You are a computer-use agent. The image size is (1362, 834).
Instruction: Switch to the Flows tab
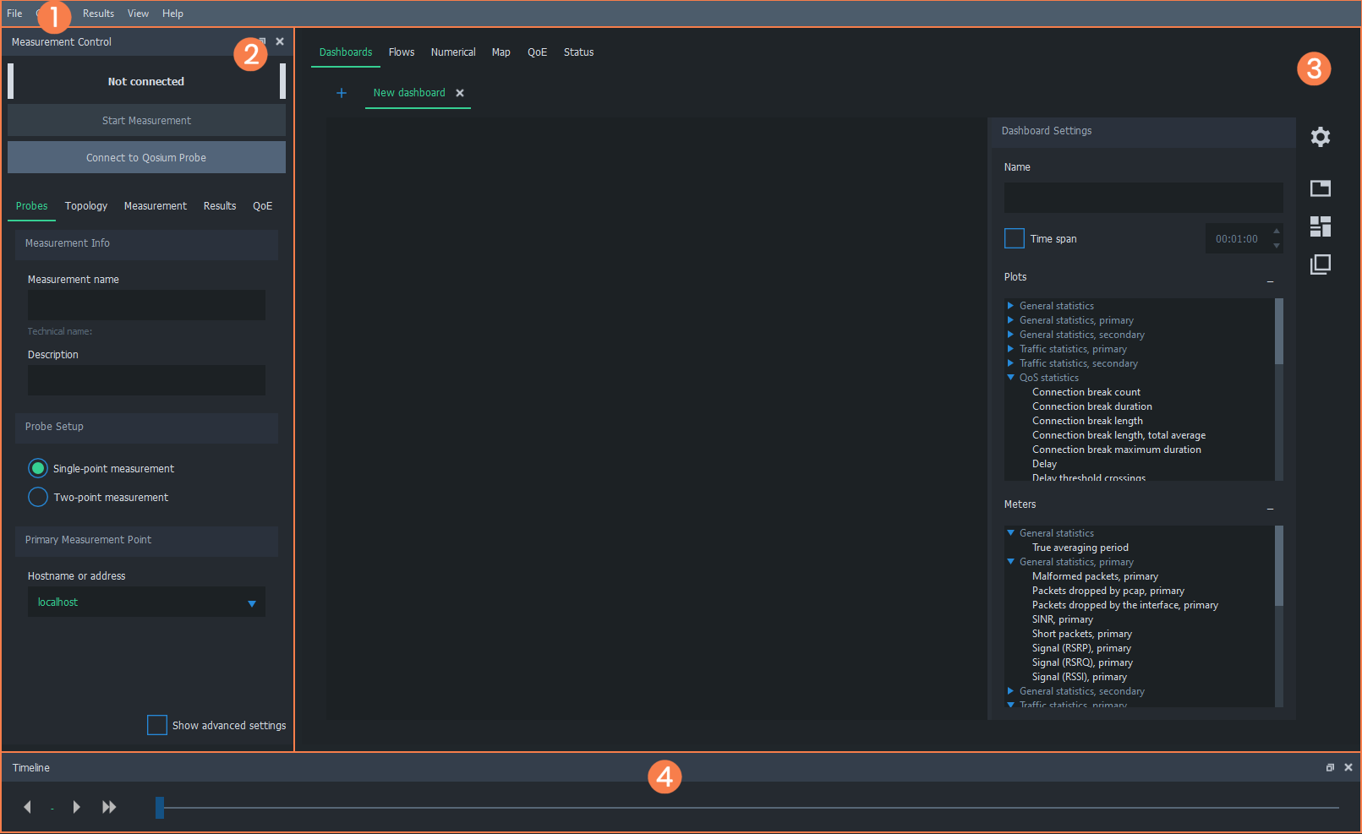[x=402, y=52]
